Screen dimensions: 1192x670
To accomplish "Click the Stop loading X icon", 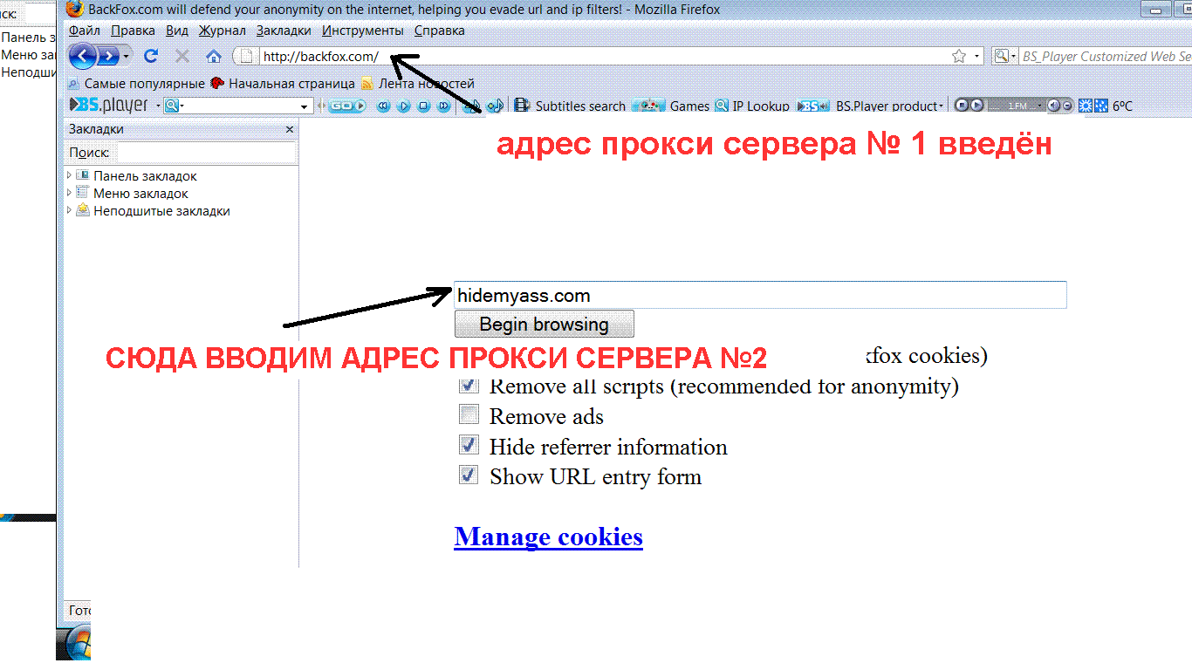I will [182, 56].
